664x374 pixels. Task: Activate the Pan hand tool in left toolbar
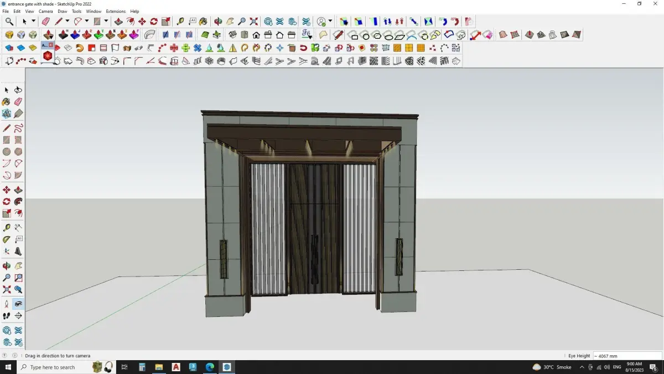18,266
